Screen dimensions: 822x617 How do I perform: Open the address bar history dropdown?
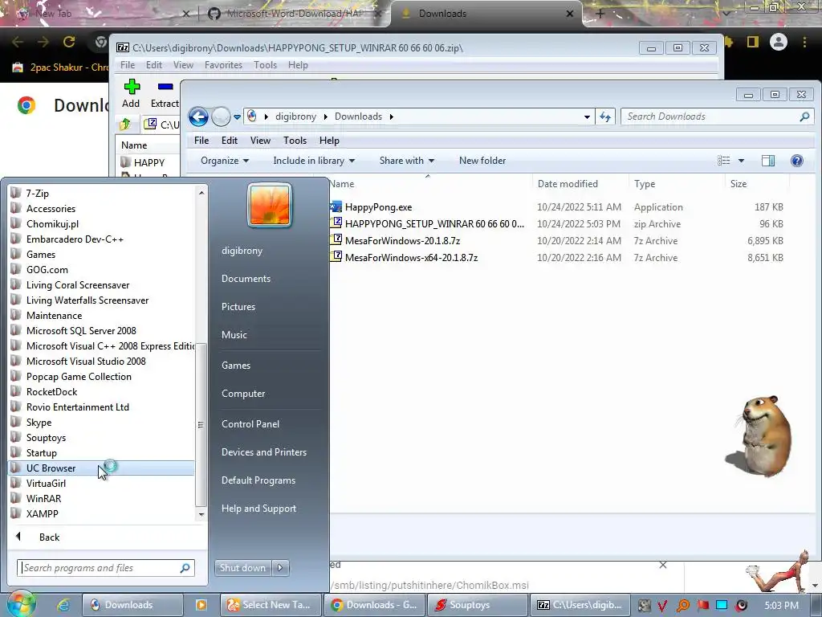587,117
